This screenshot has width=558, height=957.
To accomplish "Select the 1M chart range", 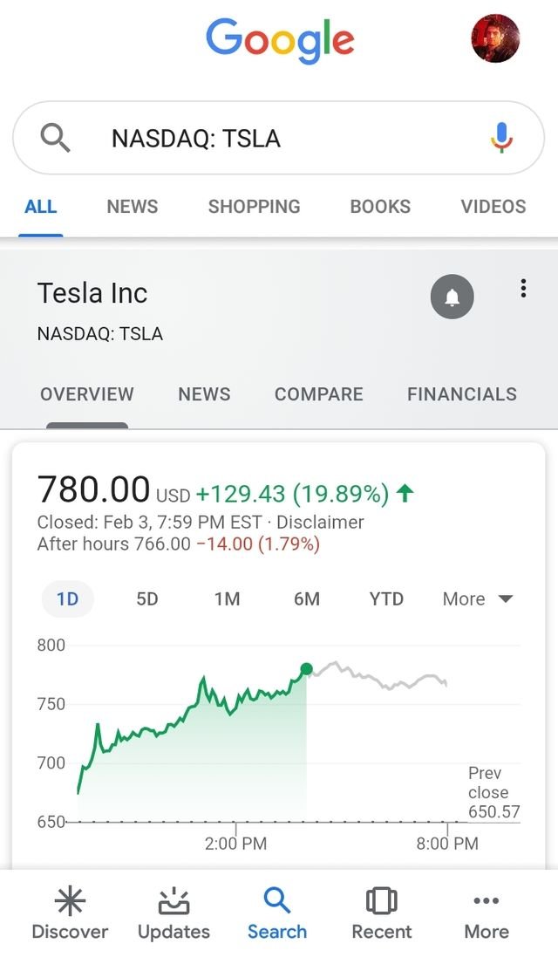I will (227, 599).
